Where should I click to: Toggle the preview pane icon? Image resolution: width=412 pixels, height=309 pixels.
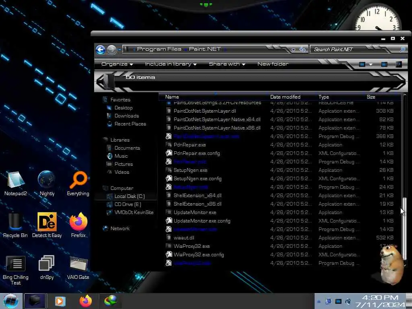click(384, 64)
